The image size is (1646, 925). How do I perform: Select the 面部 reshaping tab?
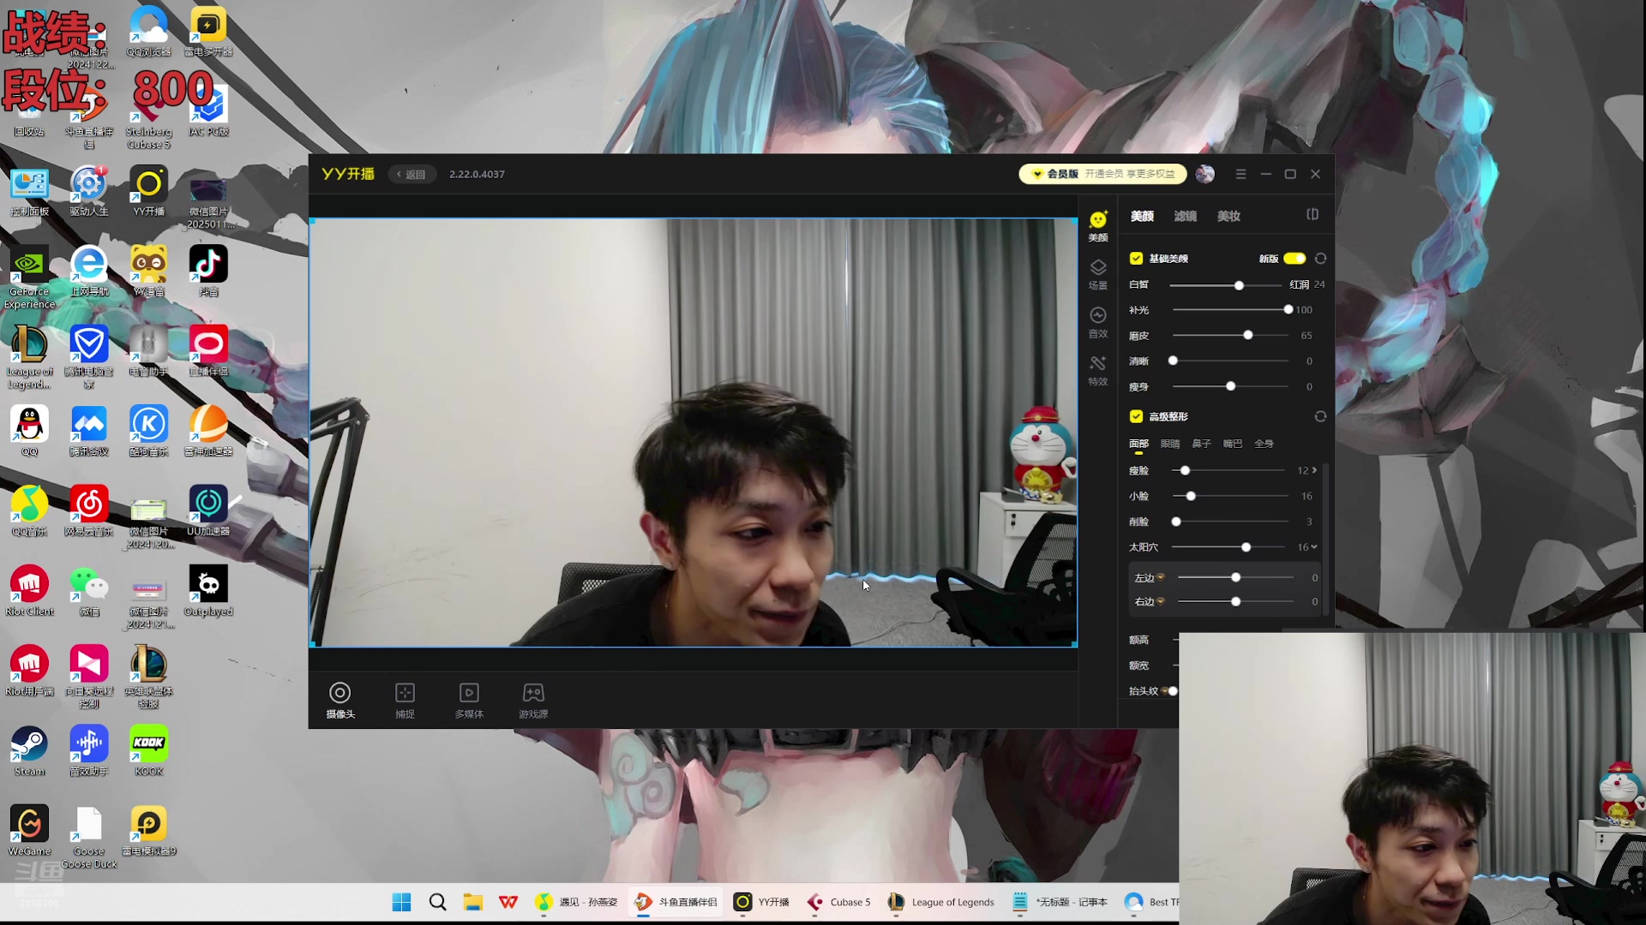(x=1138, y=444)
